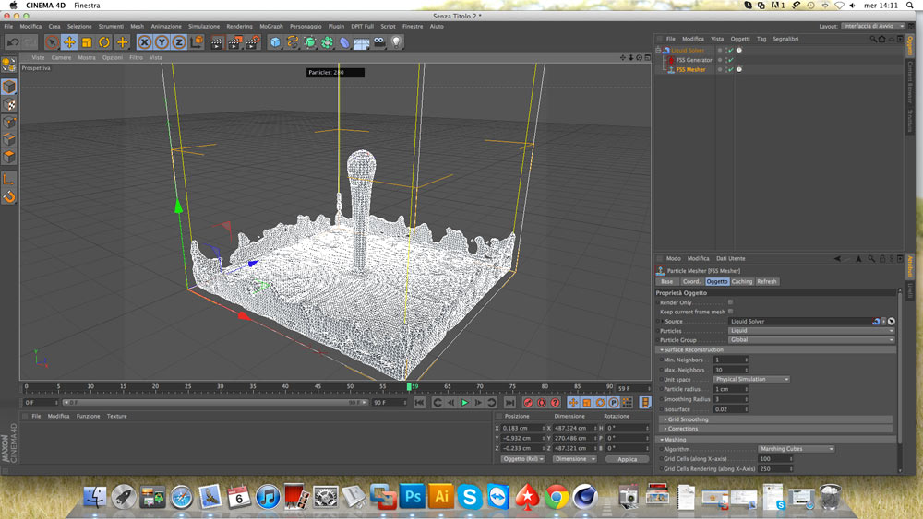Toggle the X-axis lock icon

pyautogui.click(x=144, y=42)
